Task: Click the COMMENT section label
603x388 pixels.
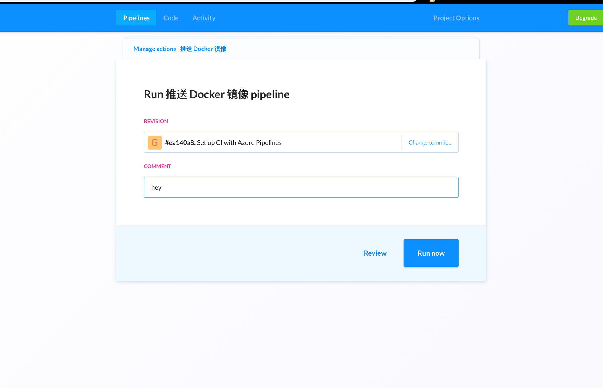Action: point(157,166)
